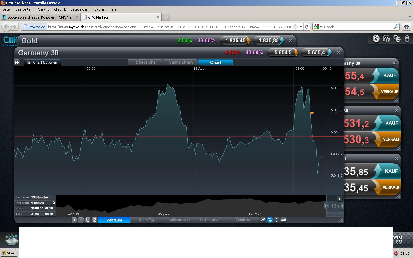Click Germany 30 buy price 5.655,4
This screenshot has height=258, width=413.
(x=316, y=52)
